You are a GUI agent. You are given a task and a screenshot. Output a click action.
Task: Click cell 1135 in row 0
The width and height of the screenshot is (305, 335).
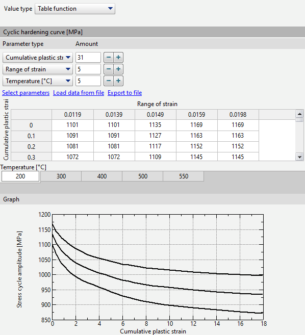[x=156, y=125]
